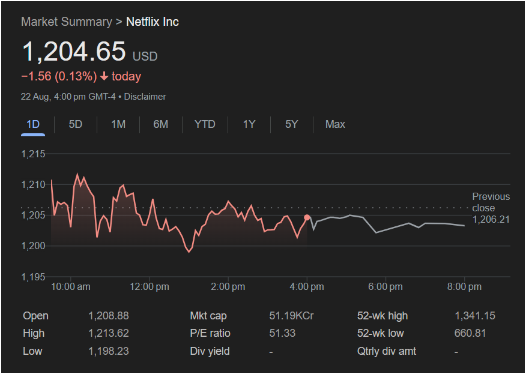Open the Disclaimer link
The width and height of the screenshot is (526, 374).
[x=145, y=97]
